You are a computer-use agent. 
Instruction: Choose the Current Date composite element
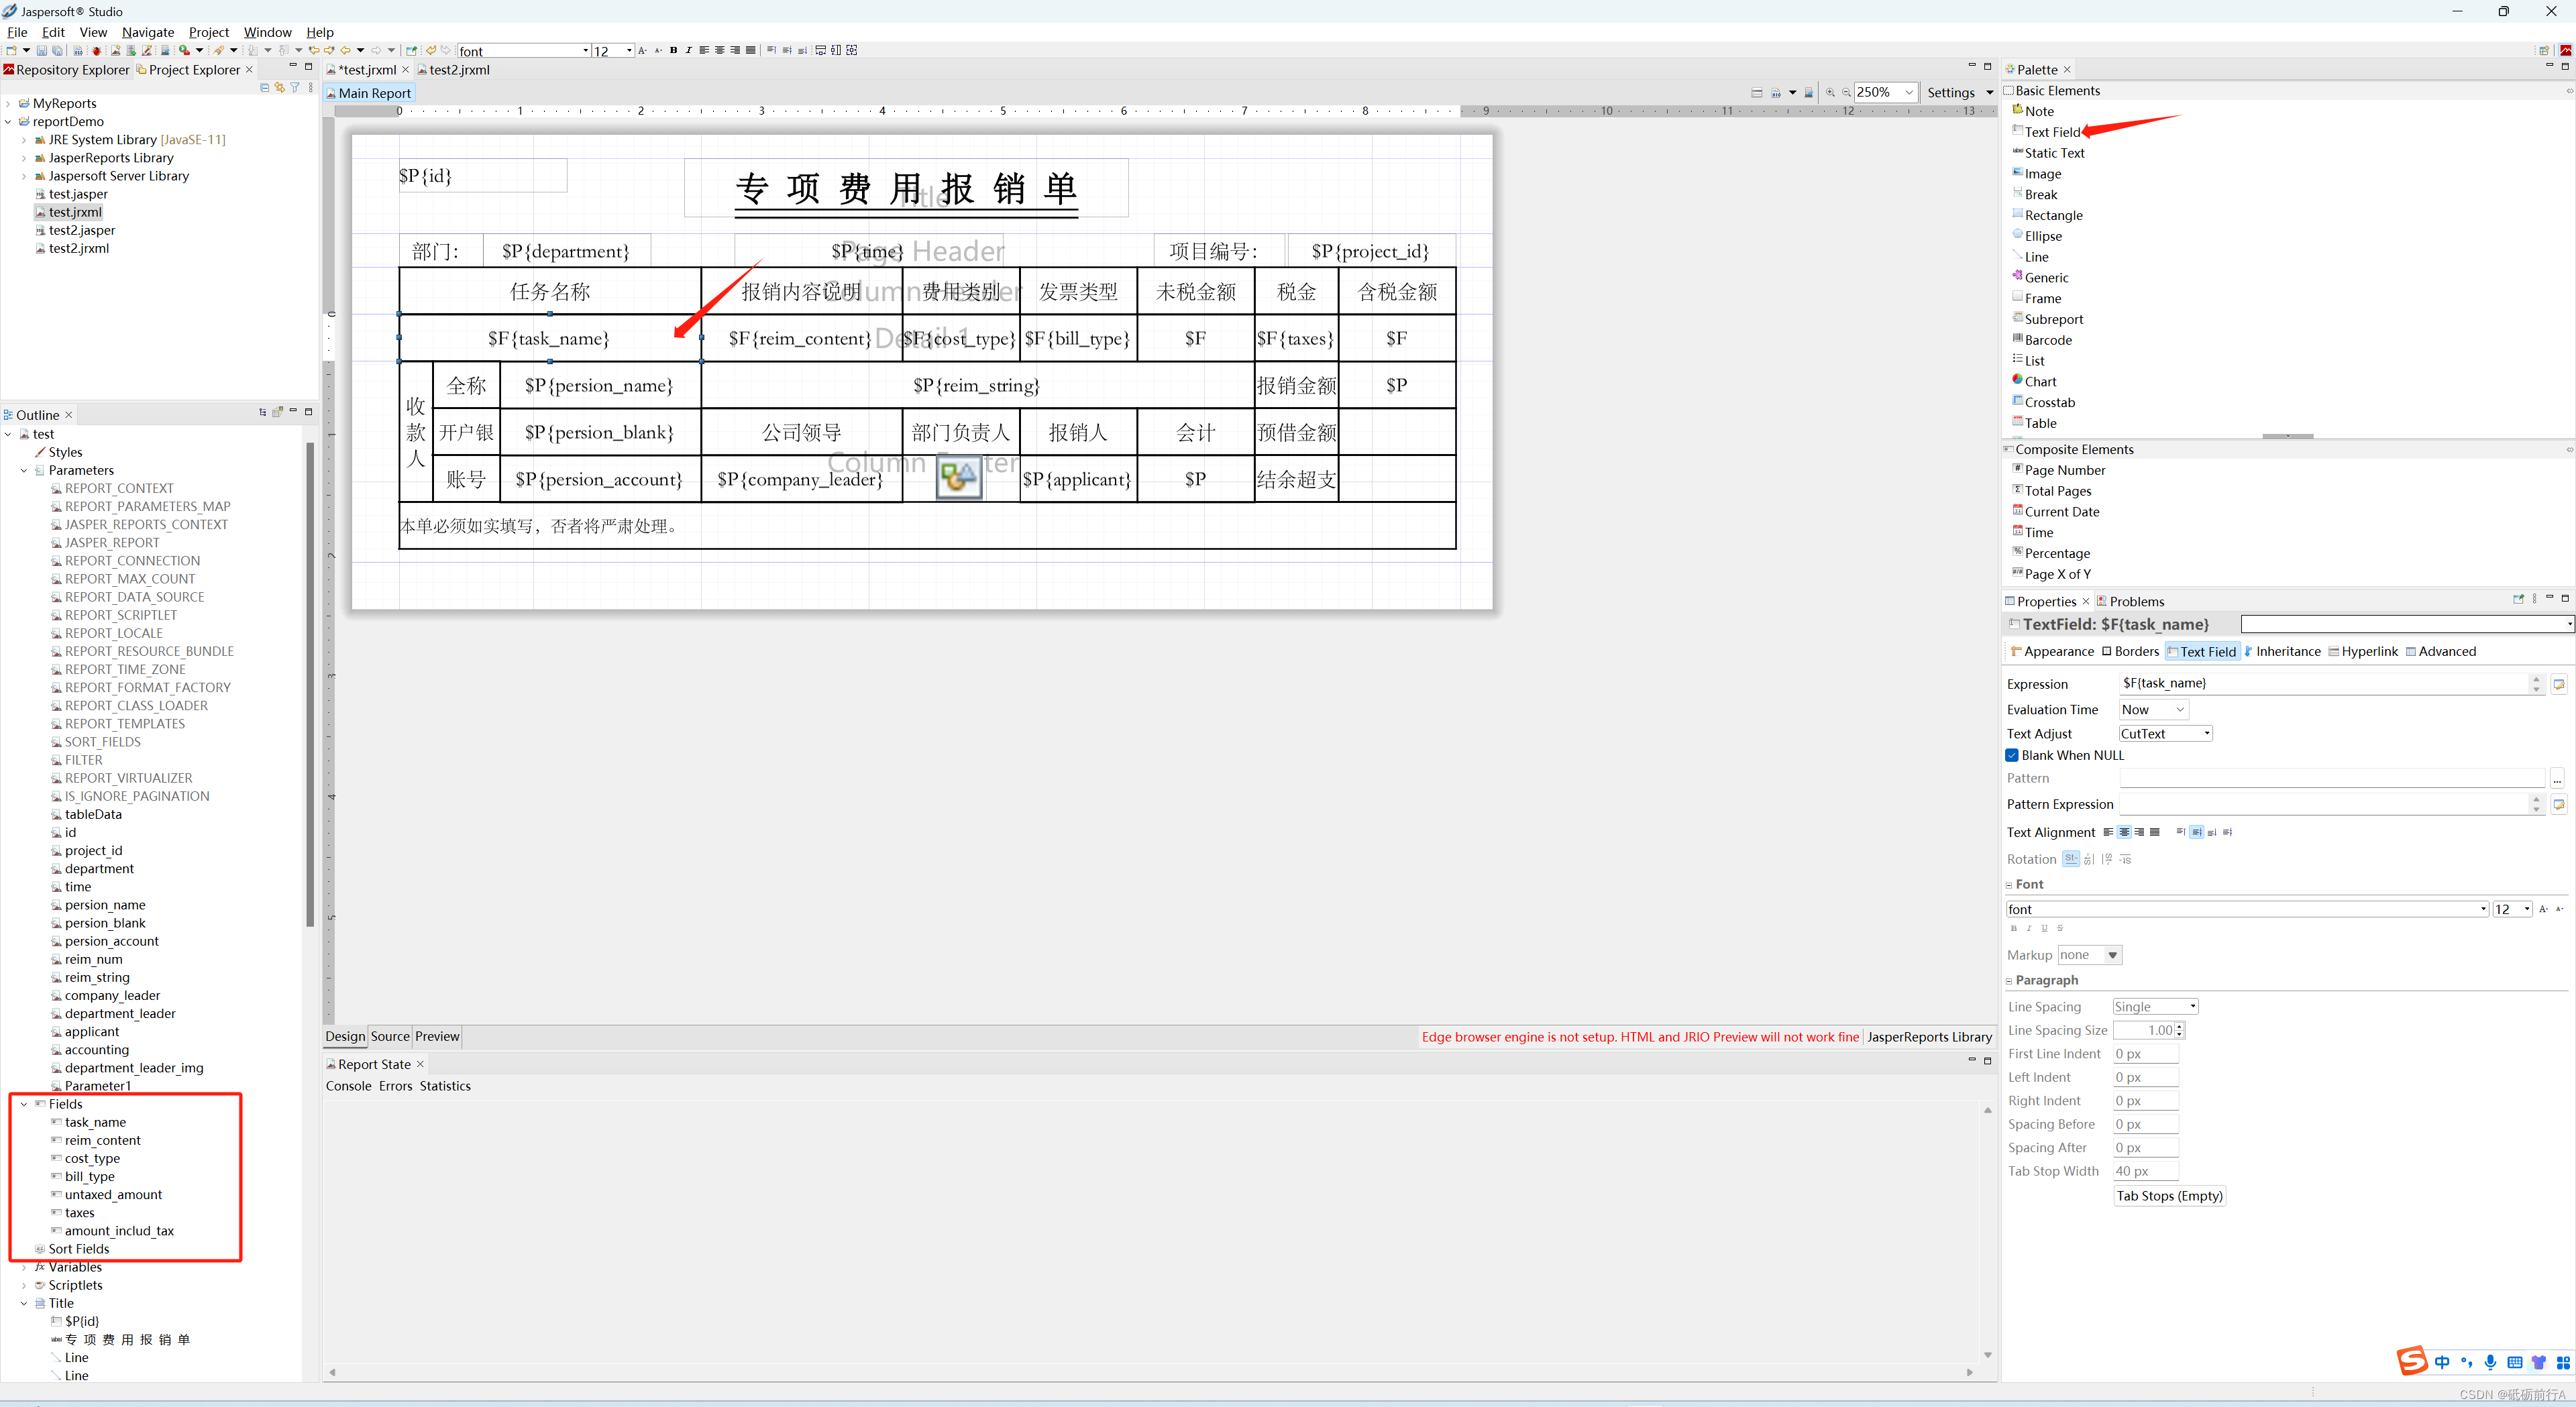pos(2055,512)
